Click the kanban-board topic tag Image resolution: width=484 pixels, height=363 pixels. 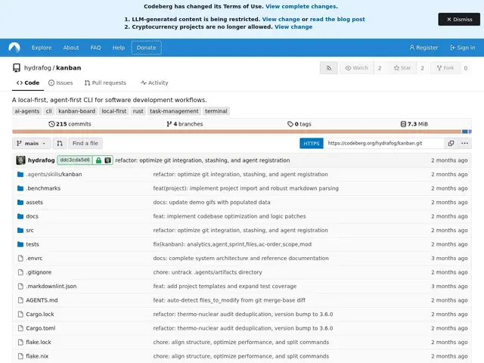[x=76, y=111]
